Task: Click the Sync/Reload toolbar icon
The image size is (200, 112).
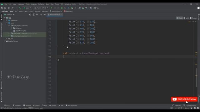Action: pos(9,8)
